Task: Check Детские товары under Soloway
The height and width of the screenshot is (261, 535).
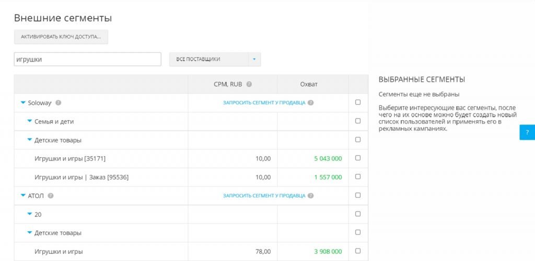Action: (x=357, y=140)
